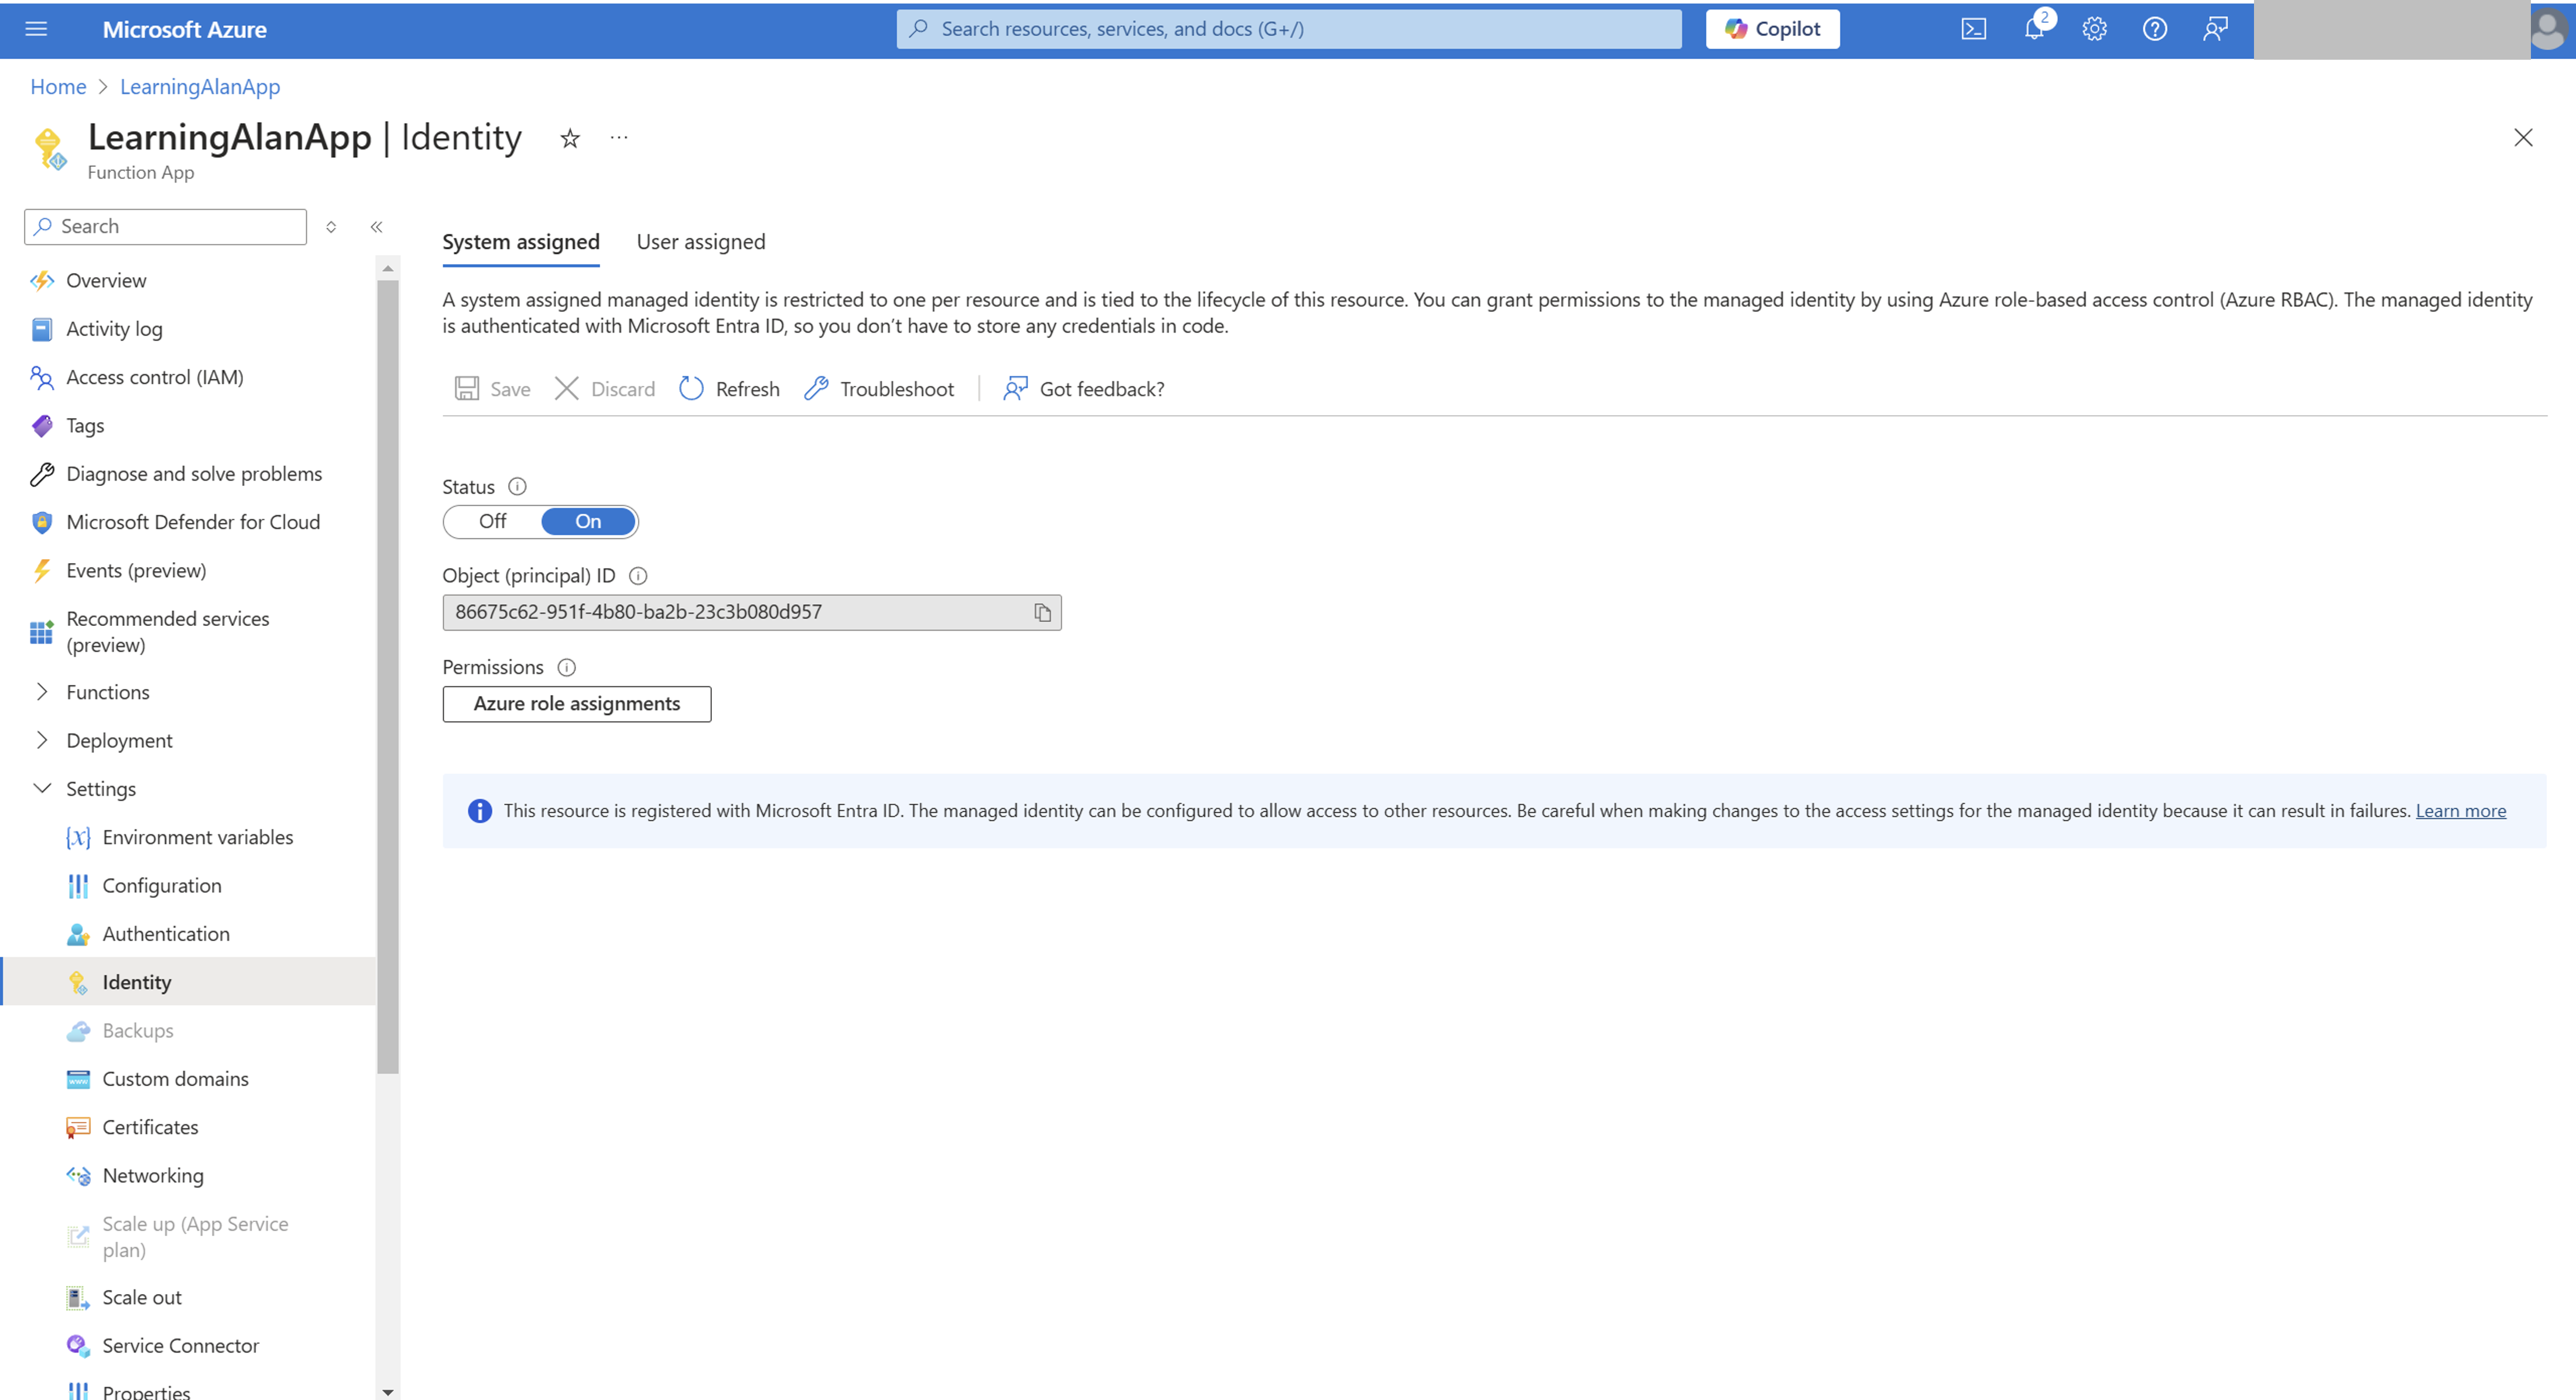Select the System assigned tab

(x=521, y=242)
